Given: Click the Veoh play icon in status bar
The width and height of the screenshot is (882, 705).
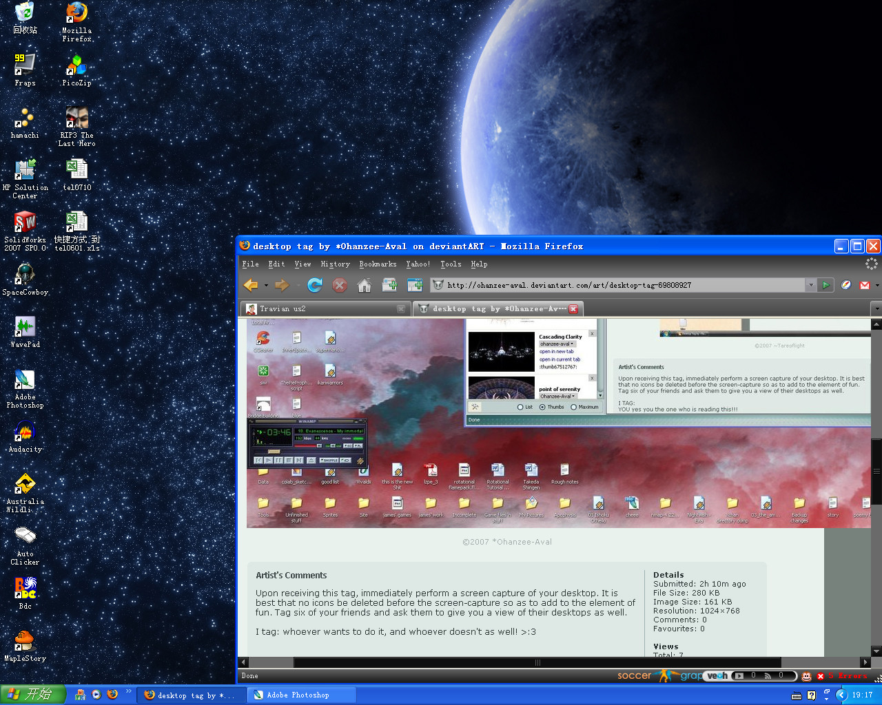Looking at the screenshot, I should pos(739,676).
